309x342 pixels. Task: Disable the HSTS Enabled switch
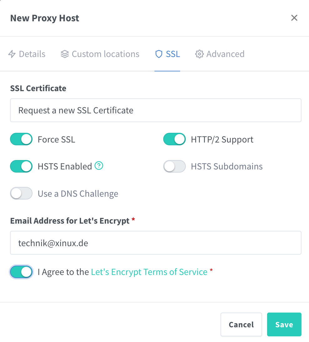[x=21, y=166]
